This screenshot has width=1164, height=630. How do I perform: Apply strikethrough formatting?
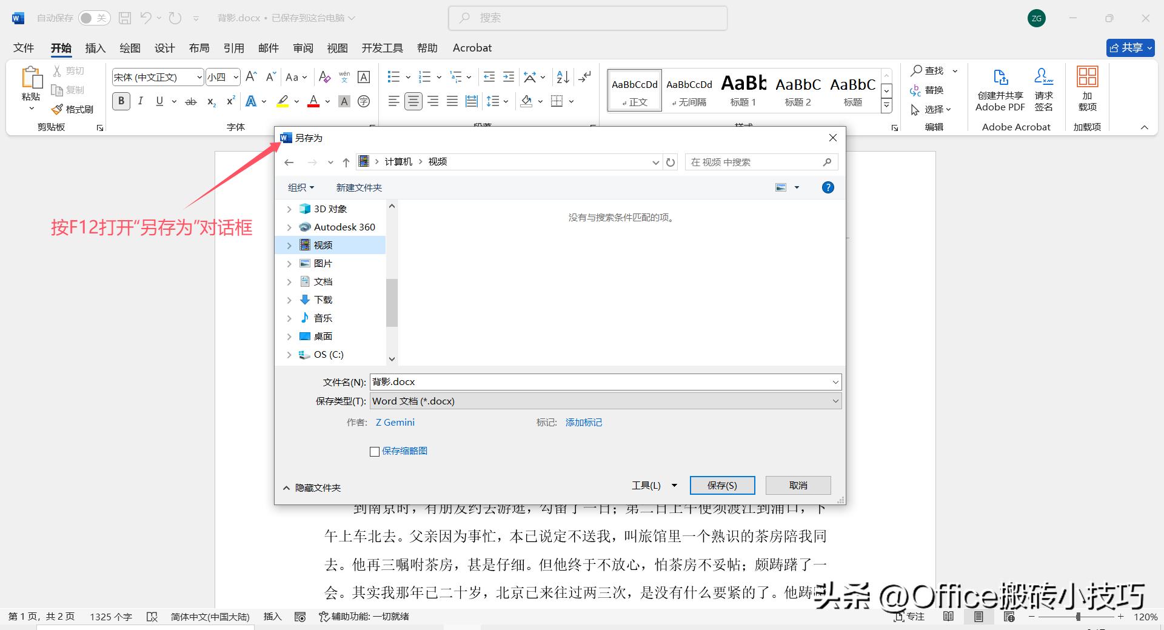click(191, 101)
